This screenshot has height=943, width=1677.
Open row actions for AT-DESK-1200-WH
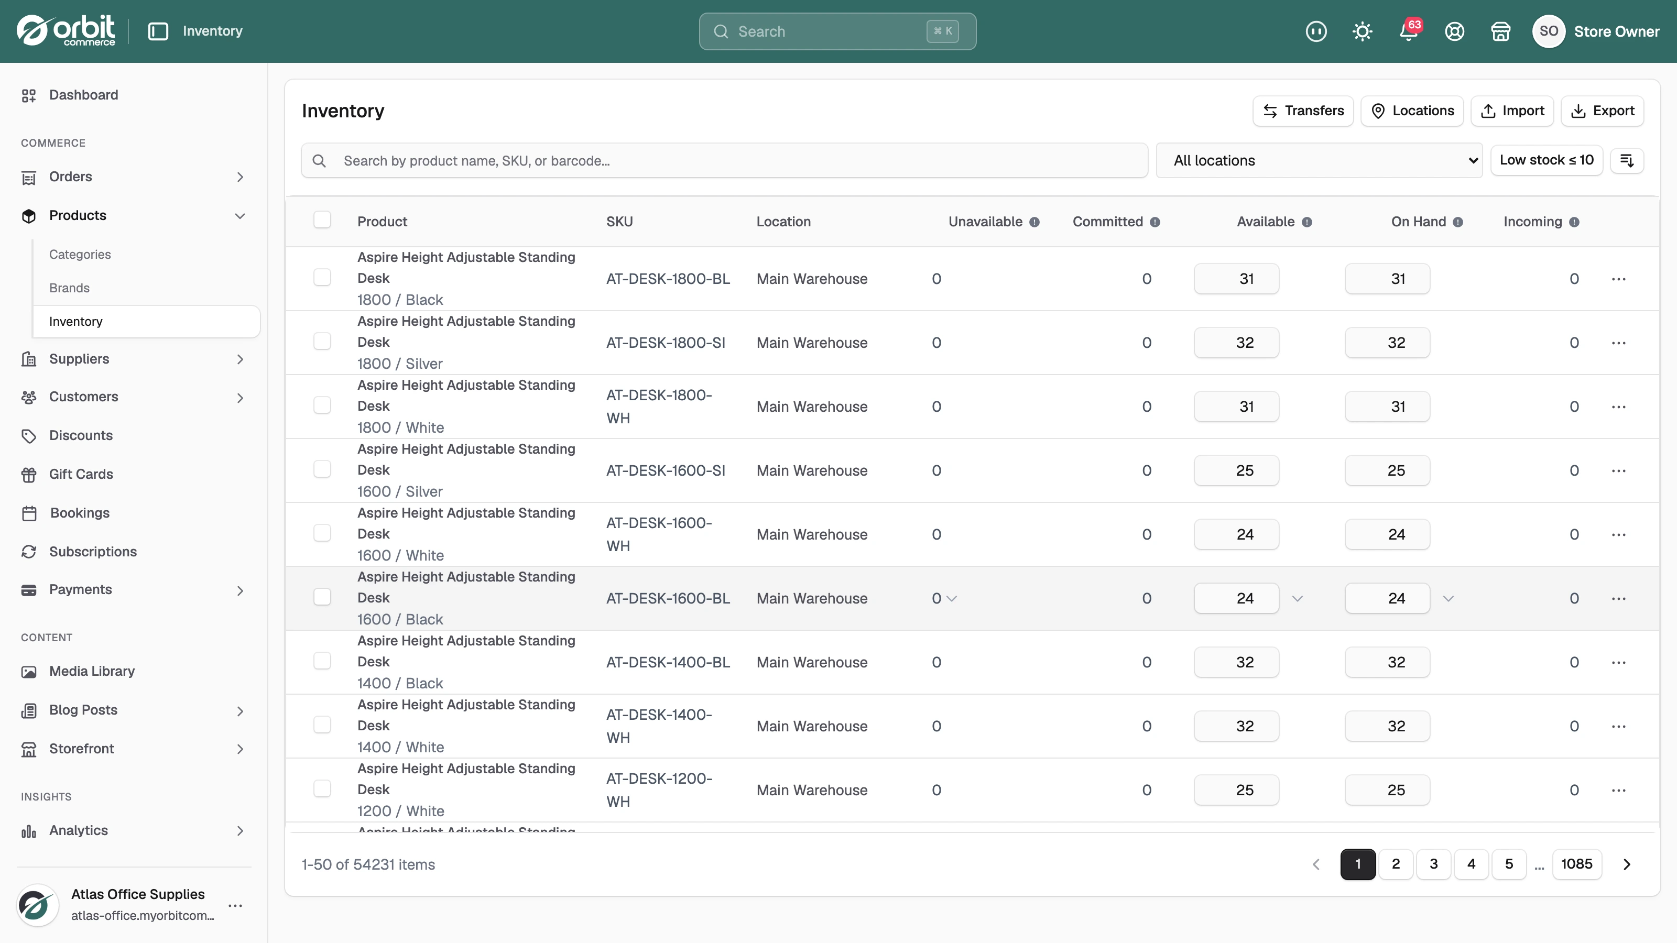click(1619, 790)
